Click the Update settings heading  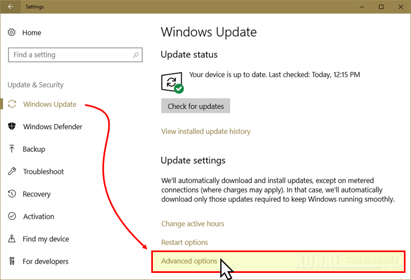click(193, 160)
